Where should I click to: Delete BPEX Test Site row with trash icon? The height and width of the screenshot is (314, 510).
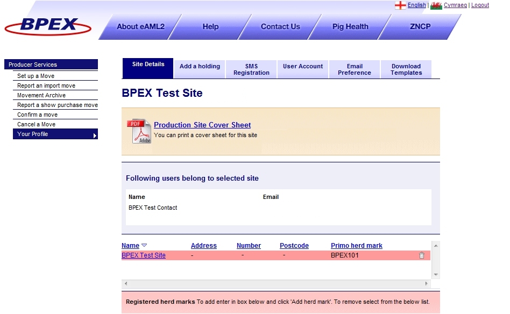click(x=422, y=255)
